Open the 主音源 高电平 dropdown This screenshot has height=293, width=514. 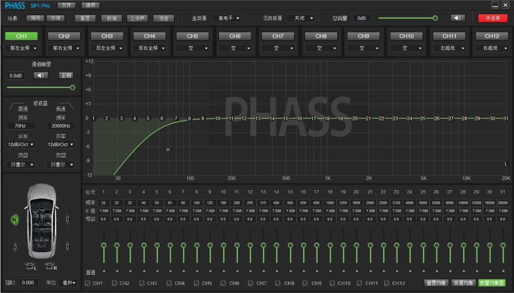[227, 18]
